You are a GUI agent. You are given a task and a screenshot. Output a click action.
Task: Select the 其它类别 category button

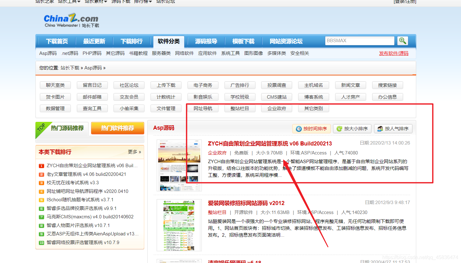(x=314, y=109)
